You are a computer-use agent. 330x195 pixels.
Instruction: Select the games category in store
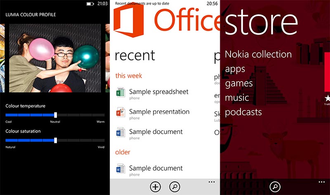coord(239,83)
